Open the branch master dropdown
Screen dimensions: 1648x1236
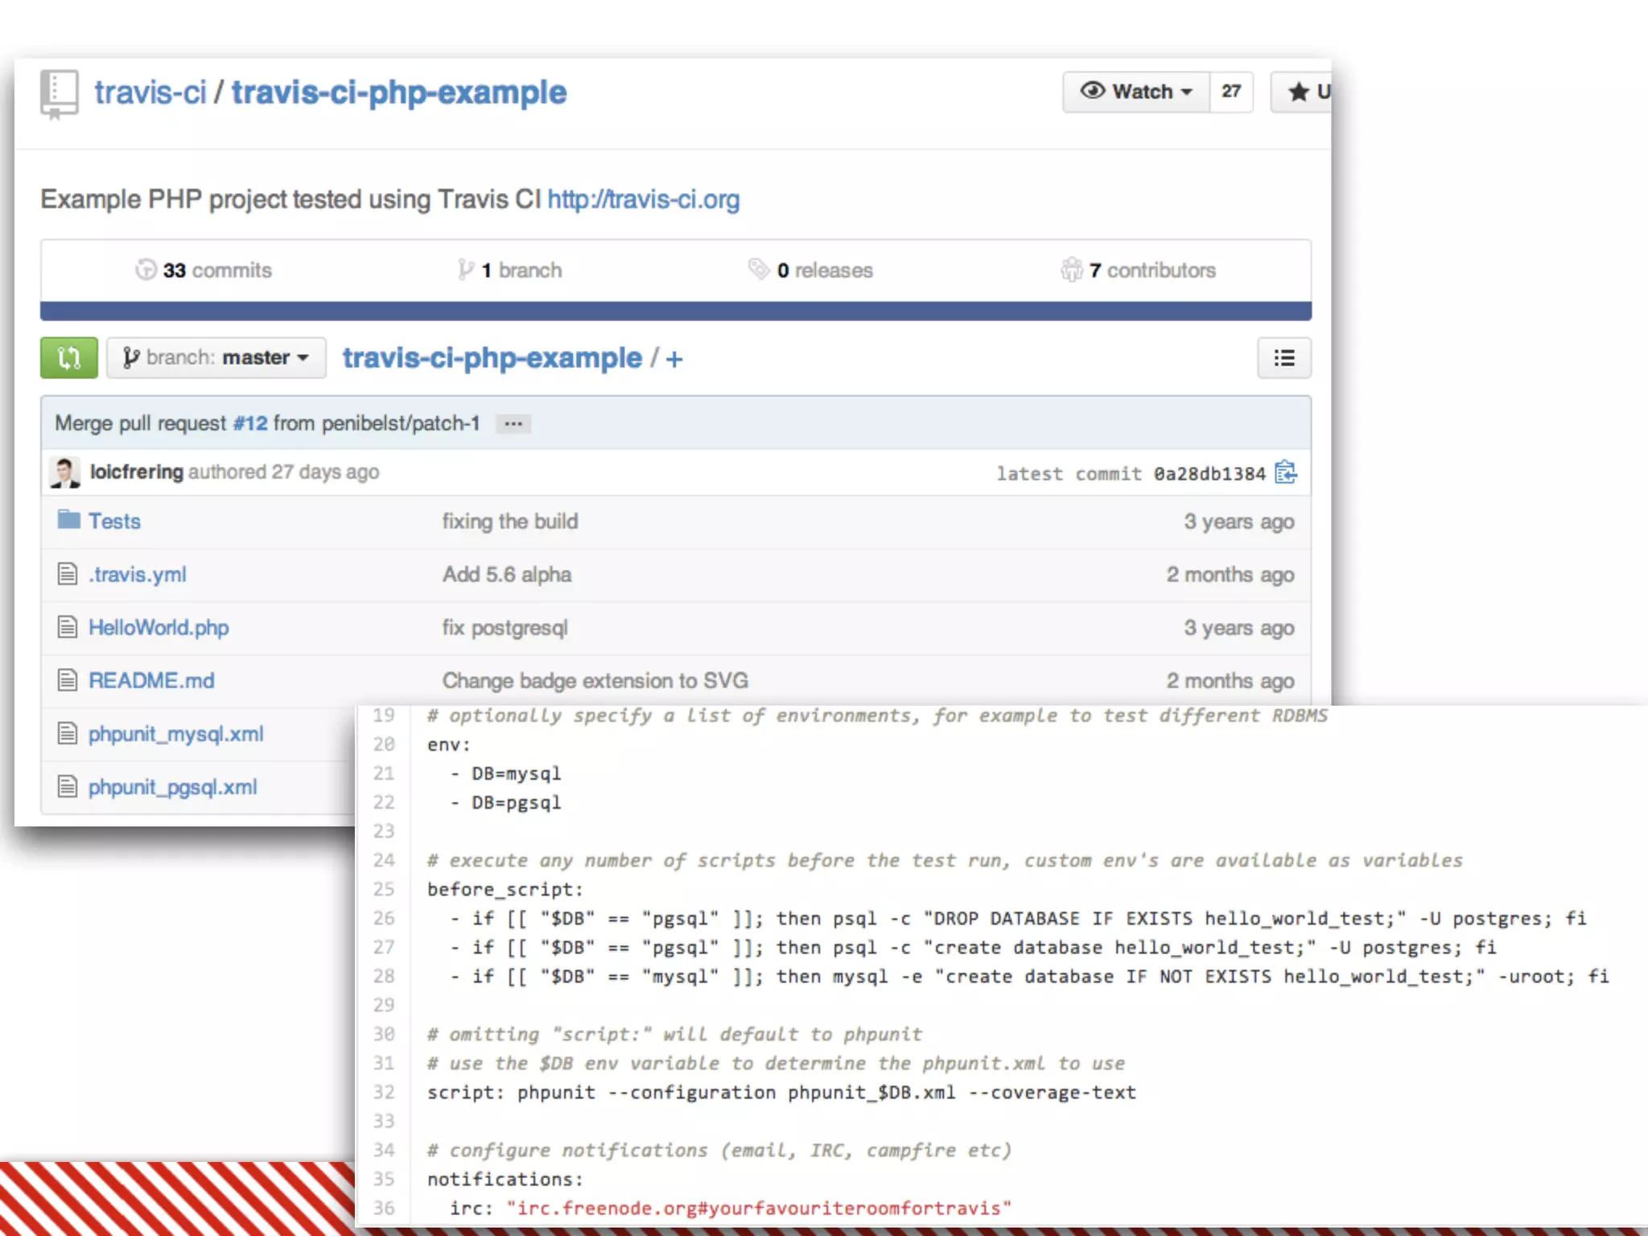(x=216, y=357)
